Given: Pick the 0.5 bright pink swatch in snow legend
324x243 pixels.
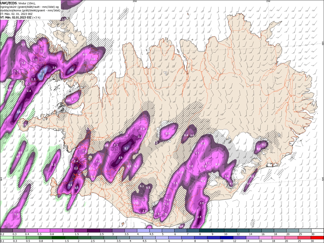Looking at the screenshot, I should click(44, 231).
